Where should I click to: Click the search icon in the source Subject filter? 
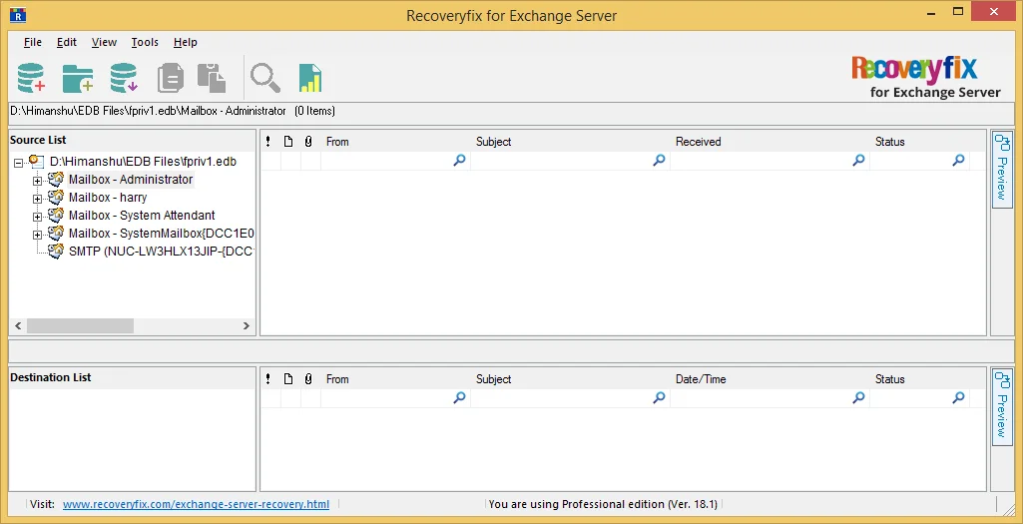coord(659,160)
